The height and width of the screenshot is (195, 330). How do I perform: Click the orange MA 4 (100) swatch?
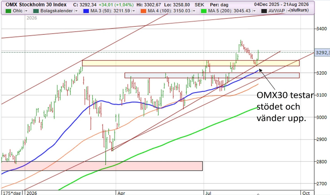point(143,11)
